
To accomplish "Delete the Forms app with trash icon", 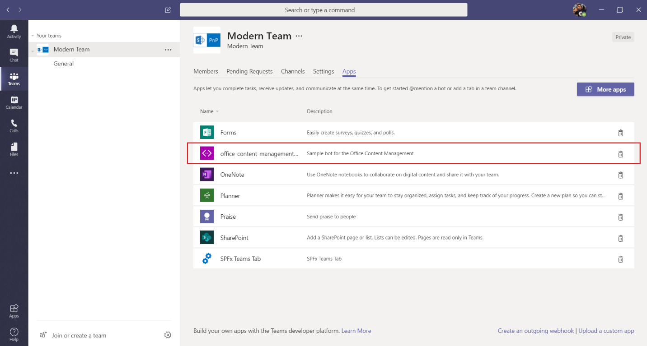I will (620, 133).
